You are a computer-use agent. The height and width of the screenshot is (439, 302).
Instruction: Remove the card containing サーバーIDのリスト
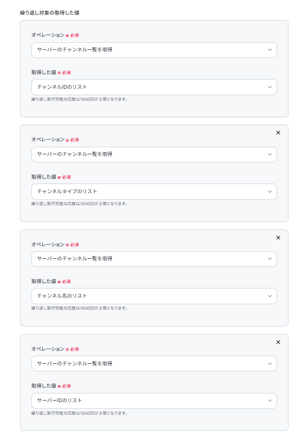click(x=278, y=342)
